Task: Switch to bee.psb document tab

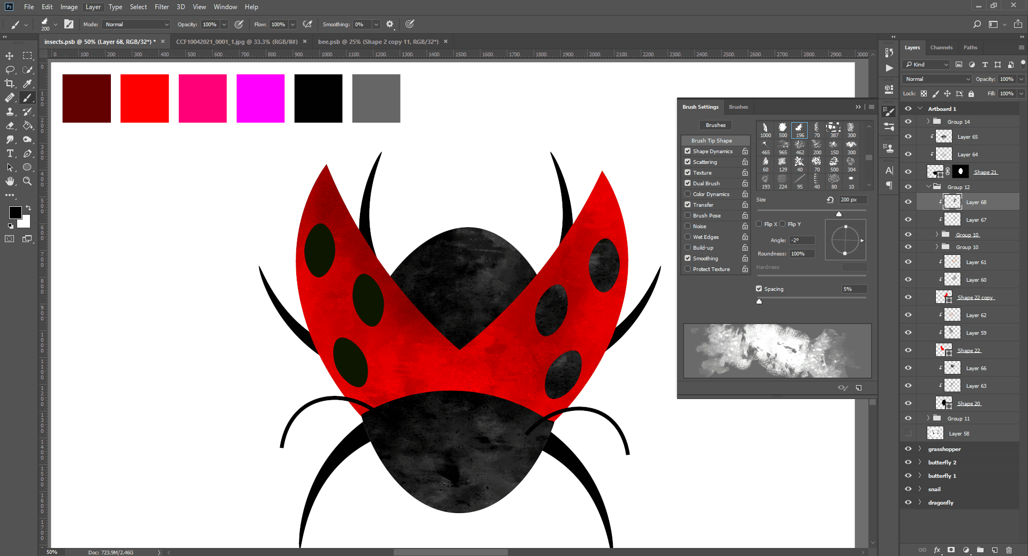Action: (378, 41)
